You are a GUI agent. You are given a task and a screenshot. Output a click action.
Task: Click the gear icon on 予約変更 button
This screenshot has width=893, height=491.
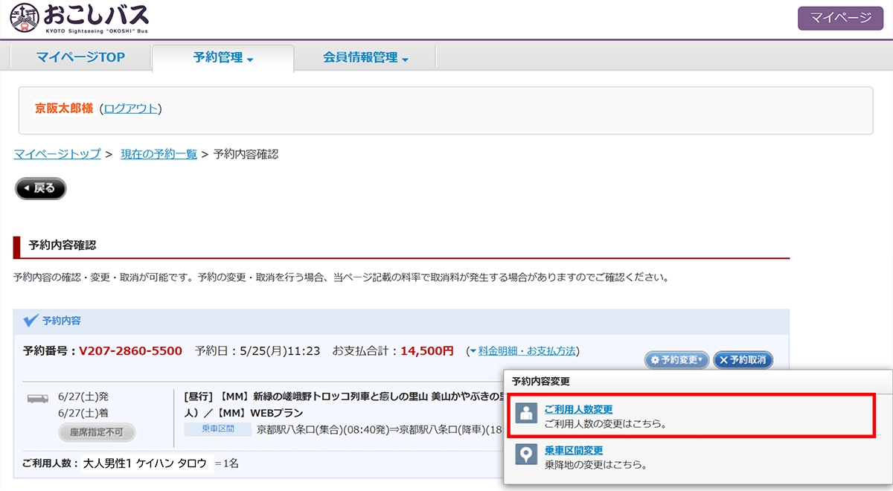point(655,360)
